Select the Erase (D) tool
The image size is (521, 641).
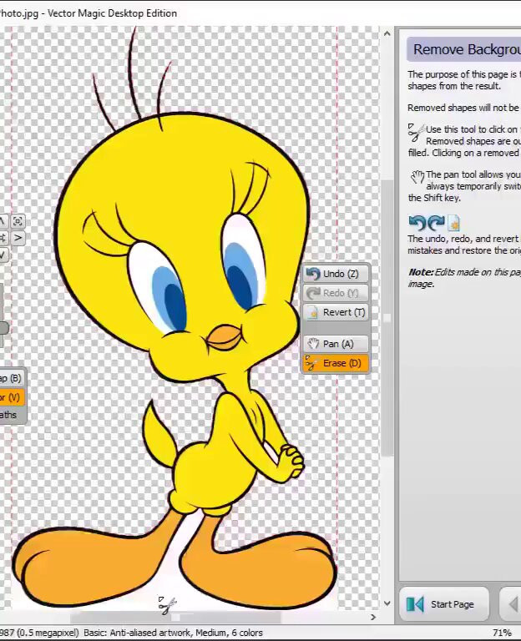tap(336, 363)
